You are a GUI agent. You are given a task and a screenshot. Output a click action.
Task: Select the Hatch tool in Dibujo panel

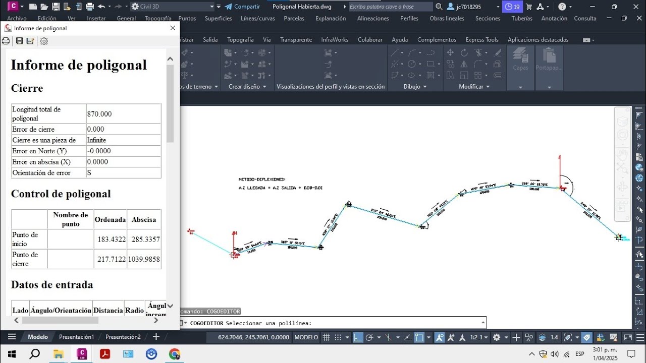tap(430, 76)
